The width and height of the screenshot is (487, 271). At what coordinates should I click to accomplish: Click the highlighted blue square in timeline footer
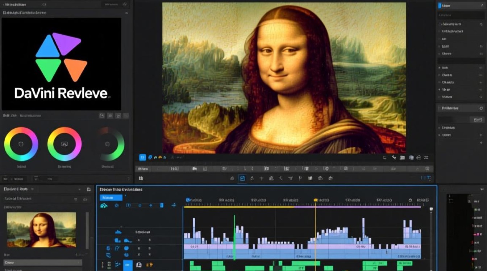[128, 265]
